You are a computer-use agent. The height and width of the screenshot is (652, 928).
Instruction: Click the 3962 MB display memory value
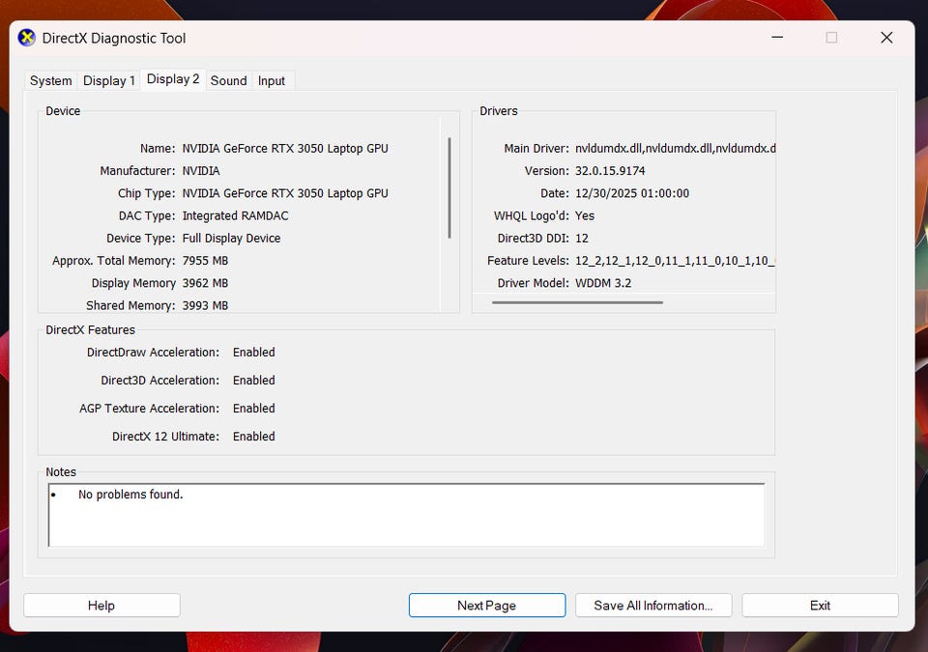coord(205,283)
